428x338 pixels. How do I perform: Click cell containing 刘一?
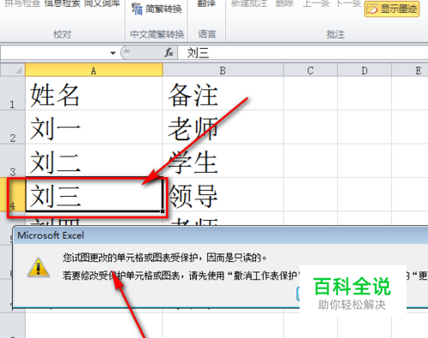tap(93, 127)
